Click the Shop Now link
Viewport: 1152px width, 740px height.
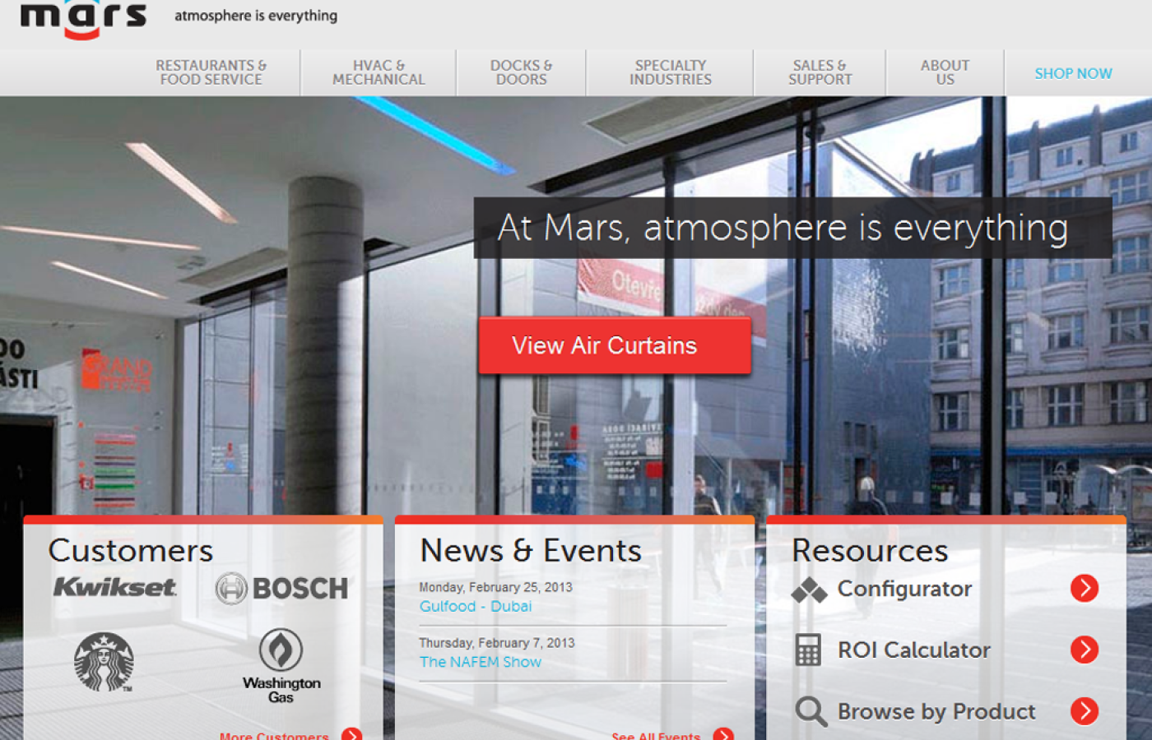1073,73
